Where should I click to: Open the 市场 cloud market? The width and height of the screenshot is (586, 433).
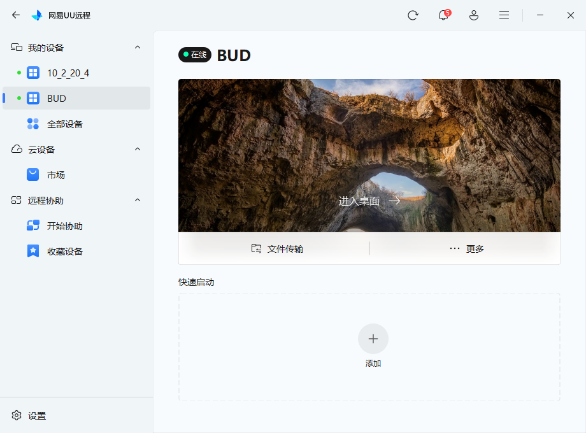click(56, 175)
